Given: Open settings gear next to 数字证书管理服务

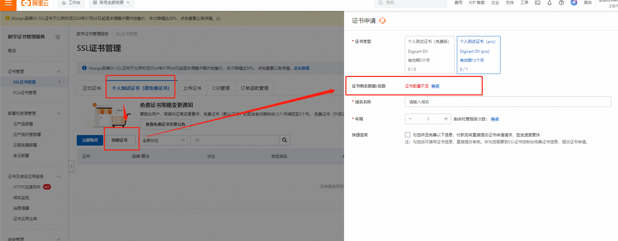Looking at the screenshot, I should (x=58, y=37).
